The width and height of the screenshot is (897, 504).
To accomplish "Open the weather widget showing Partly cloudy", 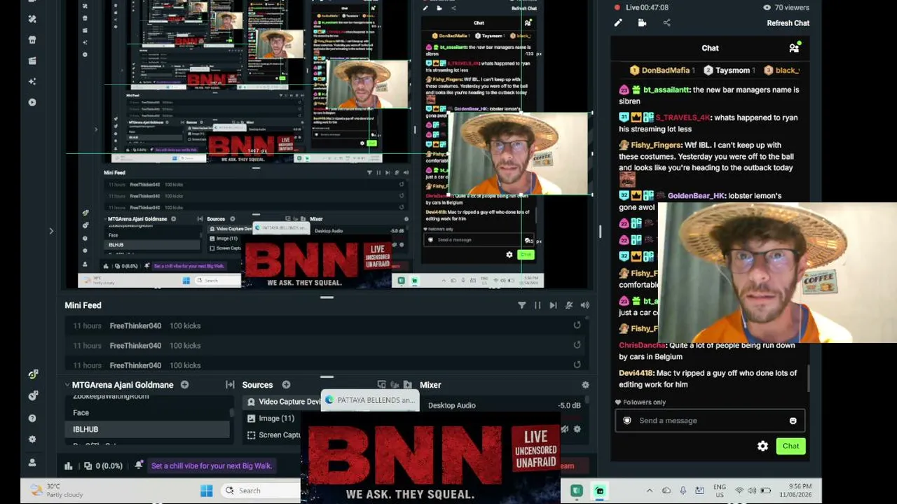I will click(x=57, y=490).
